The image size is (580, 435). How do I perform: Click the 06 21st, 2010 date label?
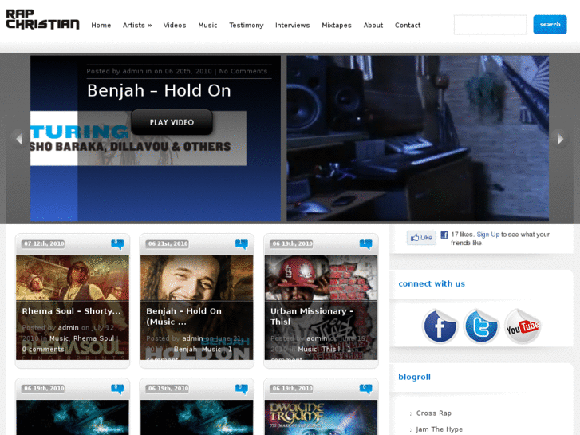pyautogui.click(x=168, y=243)
